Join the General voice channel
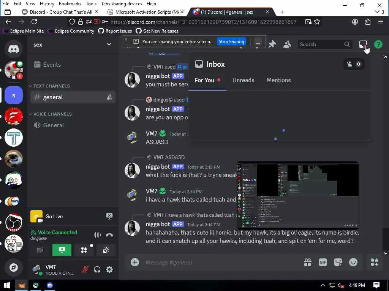389x291 pixels. click(73, 125)
